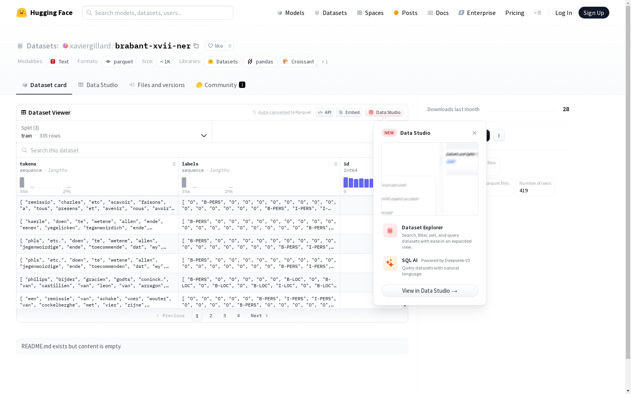Go to Datasets in the navigation
Screen dimensions: 631x394
pos(330,13)
